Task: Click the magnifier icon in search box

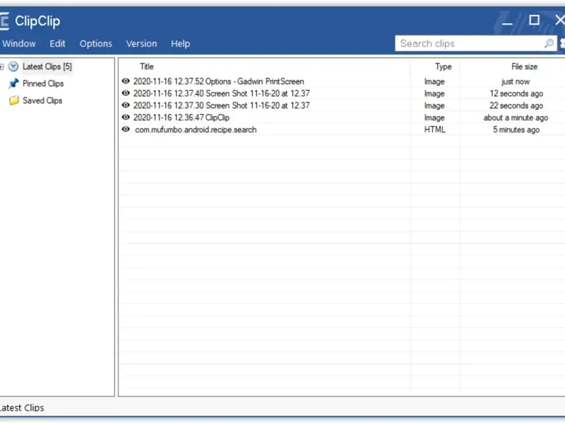Action: click(x=549, y=44)
